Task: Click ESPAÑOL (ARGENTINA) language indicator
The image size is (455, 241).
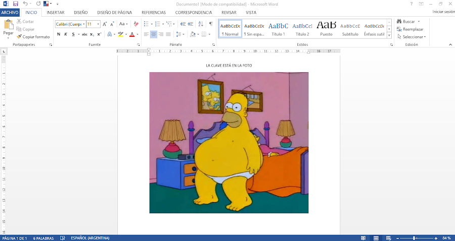Action: (90, 238)
